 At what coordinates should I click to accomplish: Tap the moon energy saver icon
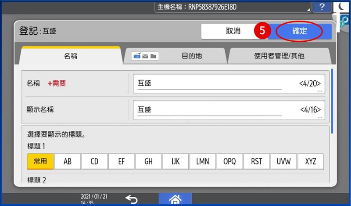click(341, 7)
